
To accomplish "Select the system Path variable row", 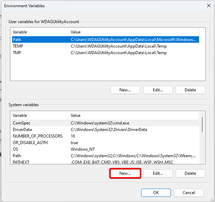I will pyautogui.click(x=106, y=156).
